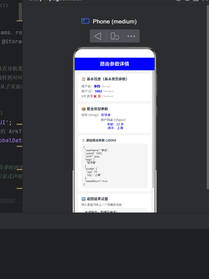The image size is (209, 279).
Task: Click the 年龄：22 岁 profile line
Action: coord(115,124)
